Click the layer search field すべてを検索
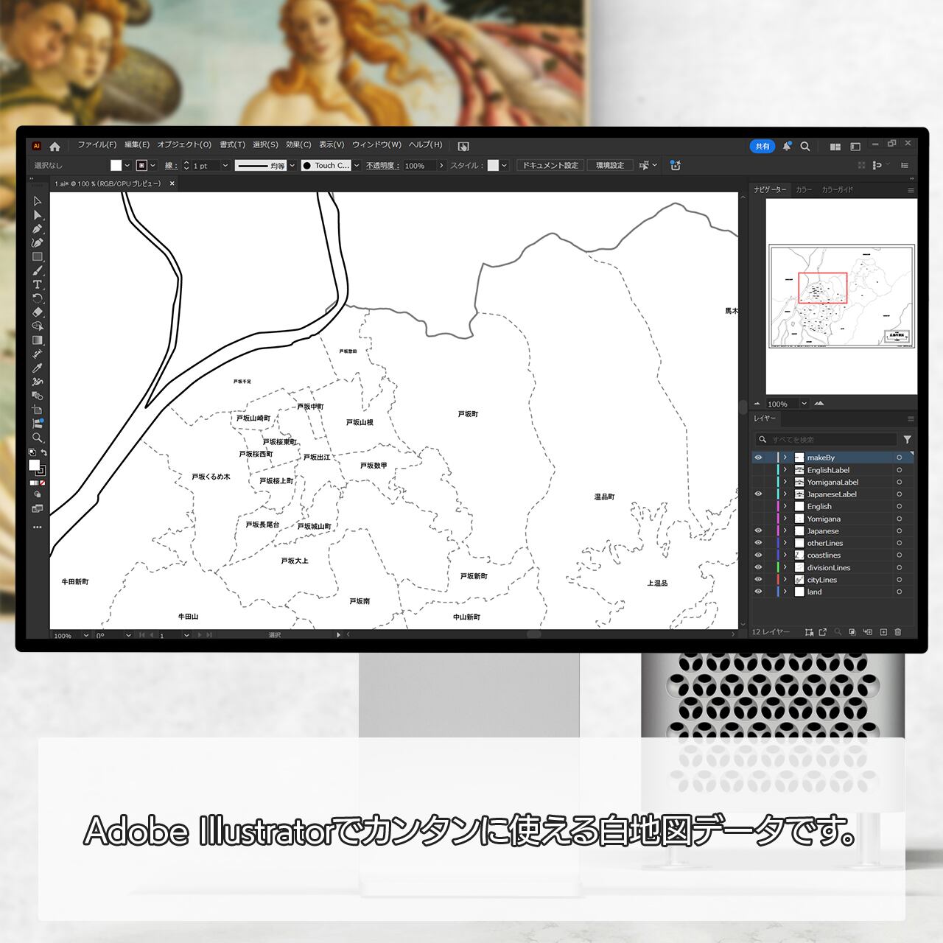Screen dimensions: 943x943 [x=825, y=439]
